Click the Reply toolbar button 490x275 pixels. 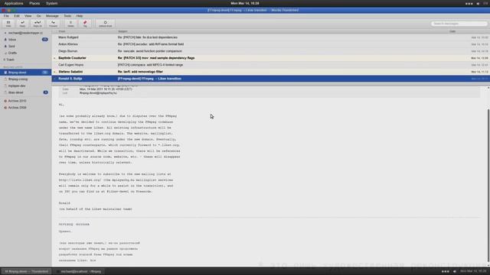point(22,24)
